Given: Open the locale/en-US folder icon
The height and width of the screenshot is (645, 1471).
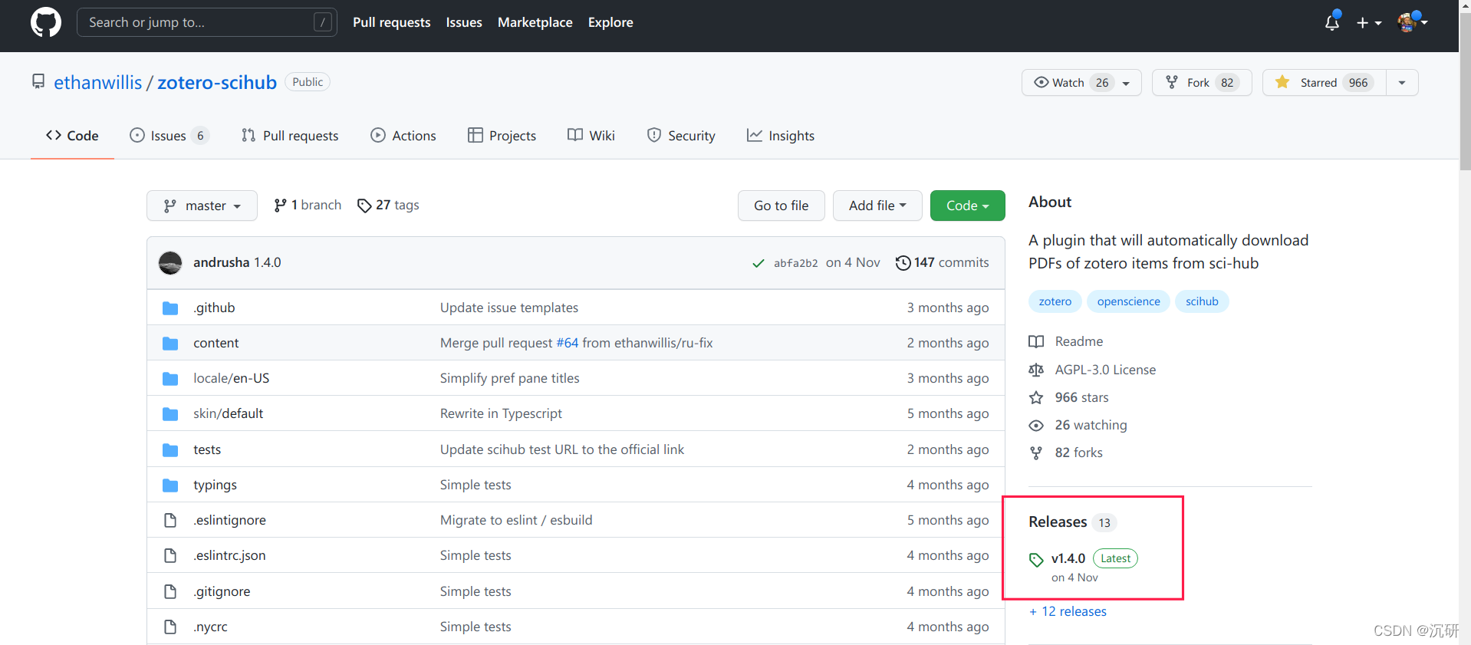Looking at the screenshot, I should coord(170,379).
